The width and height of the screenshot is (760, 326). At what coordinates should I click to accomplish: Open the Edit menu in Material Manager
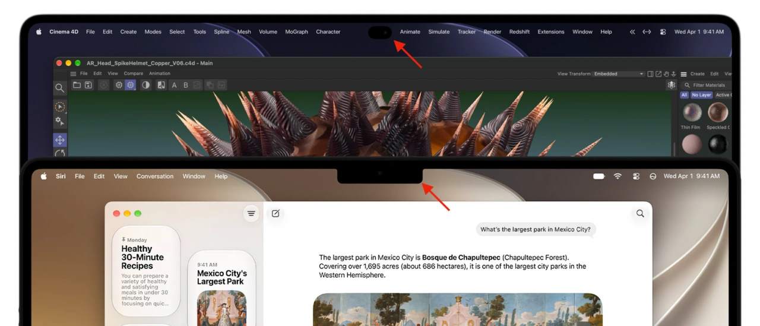point(714,74)
